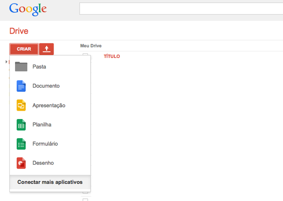Image resolution: width=283 pixels, height=201 pixels.
Task: Click the Google logo
Action: (28, 9)
